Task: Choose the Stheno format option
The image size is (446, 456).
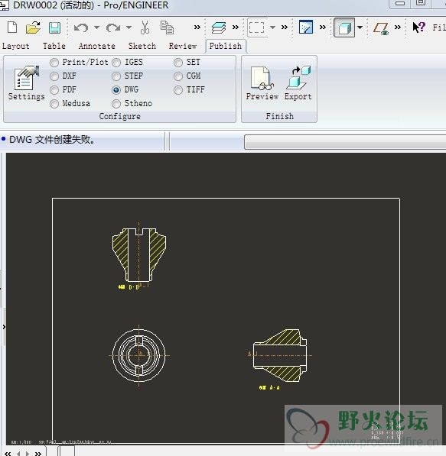Action: click(x=116, y=104)
